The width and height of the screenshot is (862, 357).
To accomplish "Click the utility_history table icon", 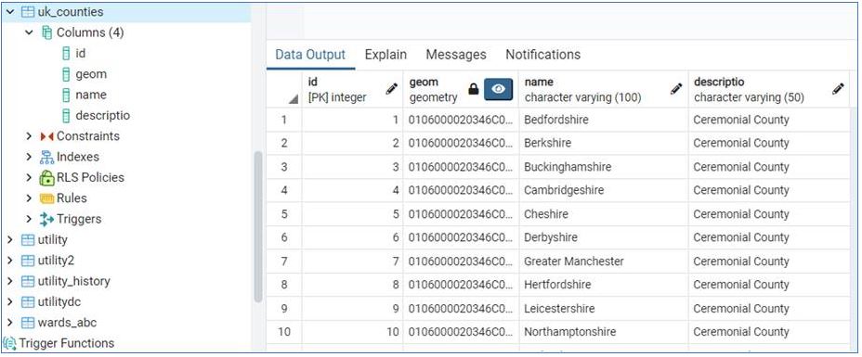I will [28, 281].
